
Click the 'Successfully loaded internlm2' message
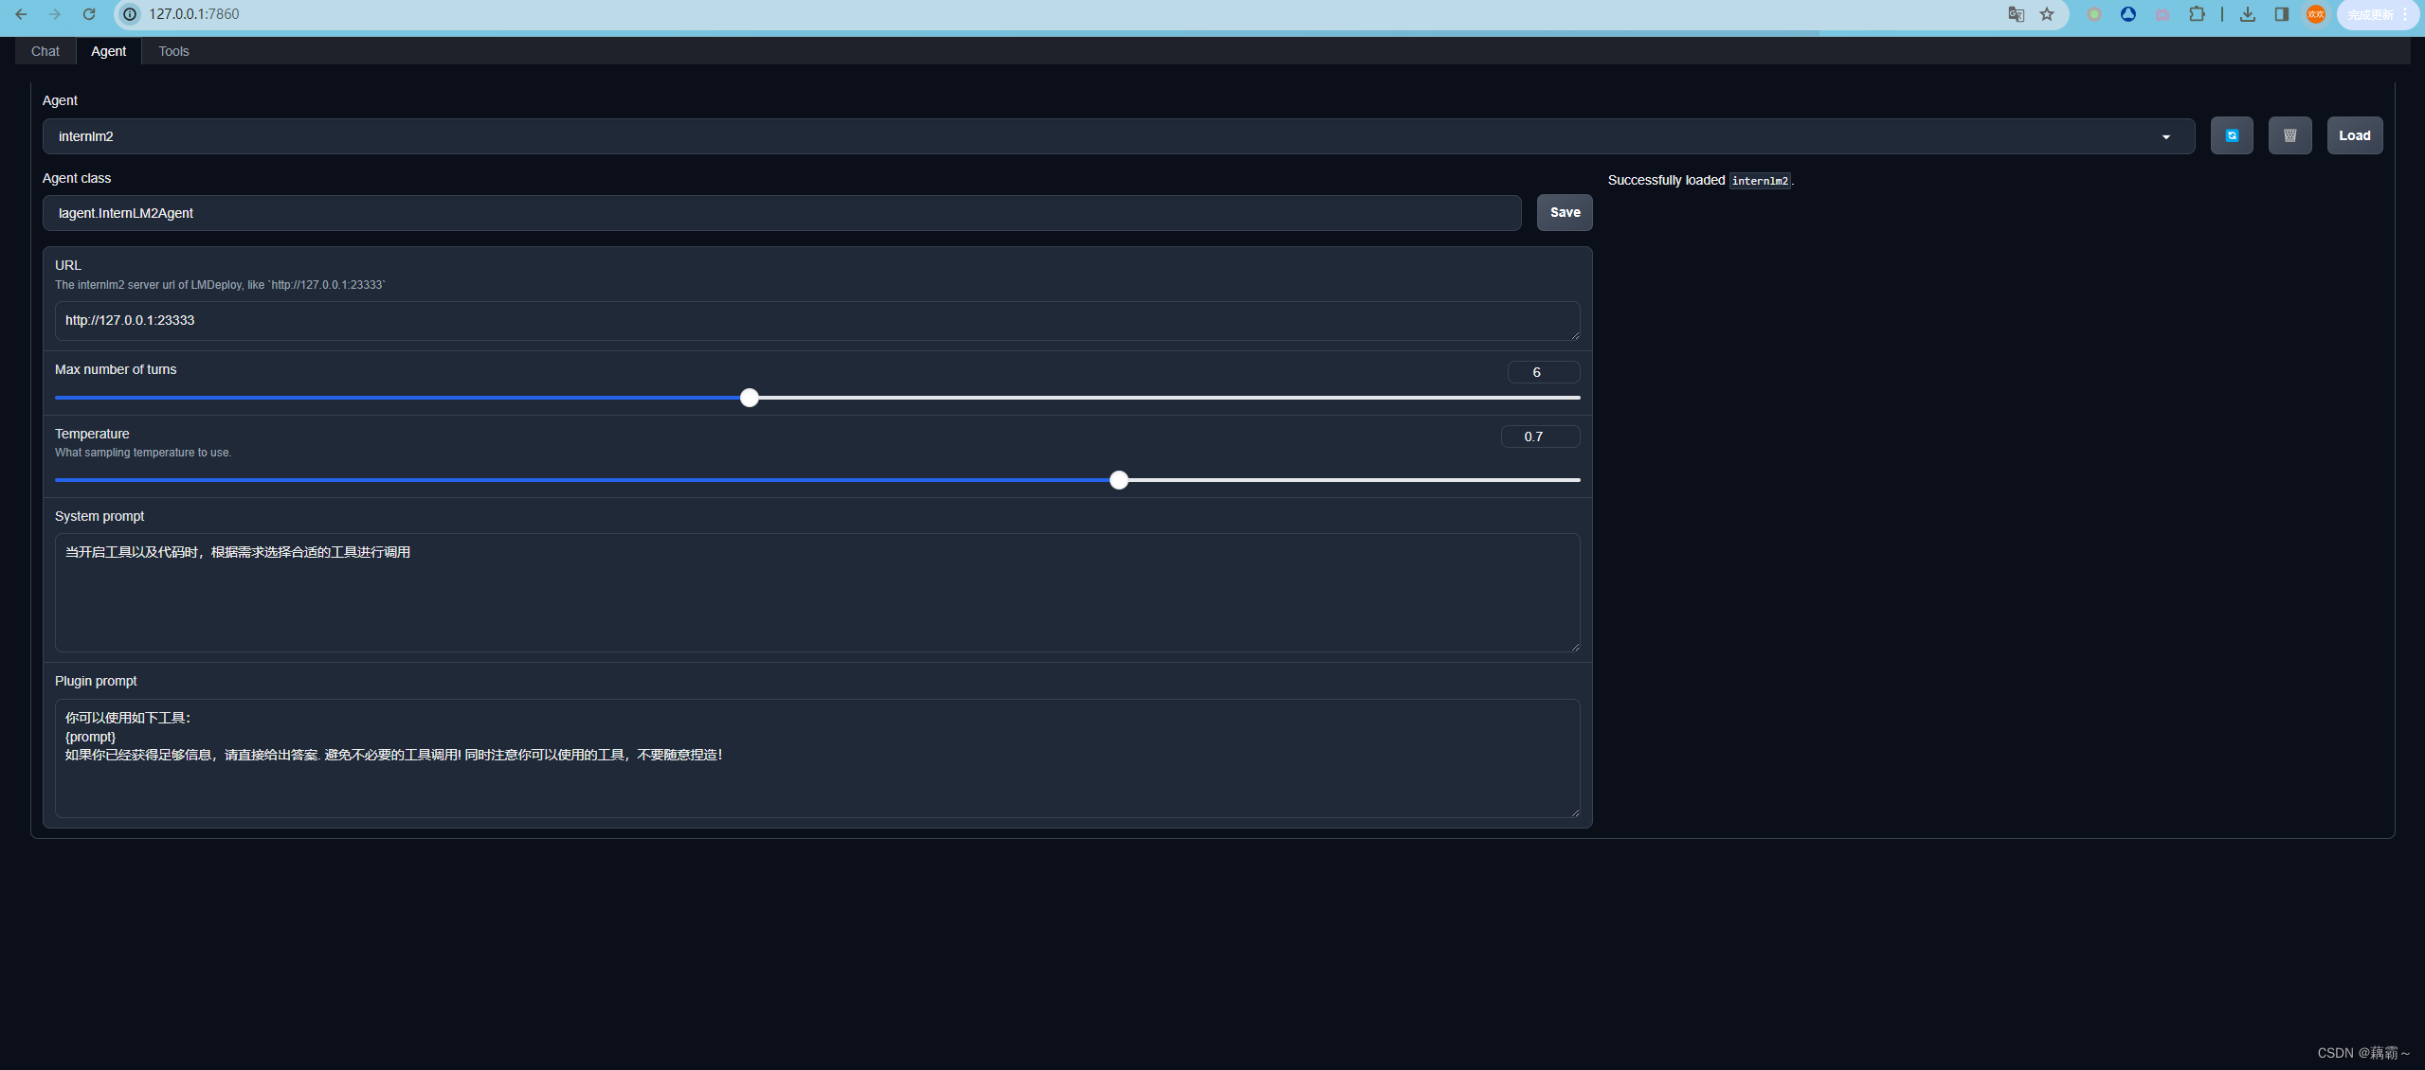[1700, 181]
